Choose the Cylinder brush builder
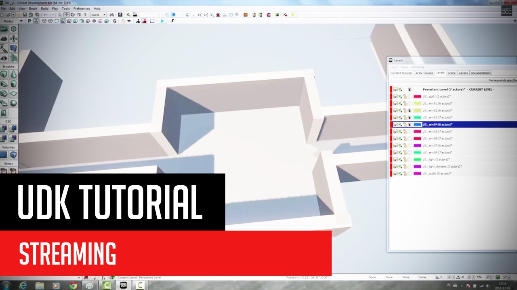Viewport: 517px width, 290px height. coord(13,84)
